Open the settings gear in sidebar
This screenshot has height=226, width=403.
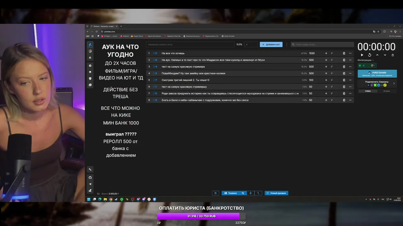click(x=90, y=66)
